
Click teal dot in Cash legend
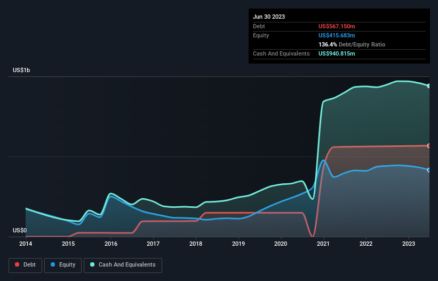(92, 264)
